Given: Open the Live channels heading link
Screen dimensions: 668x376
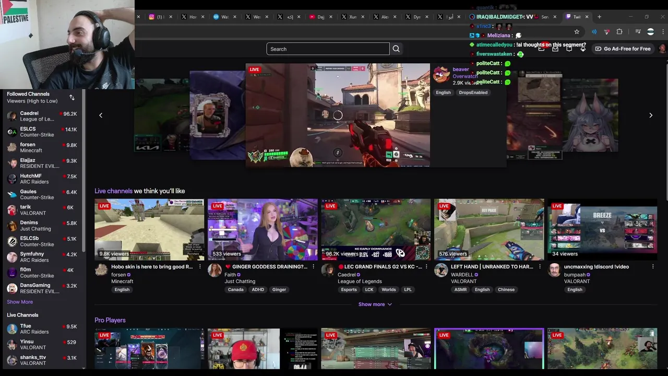Looking at the screenshot, I should [113, 191].
